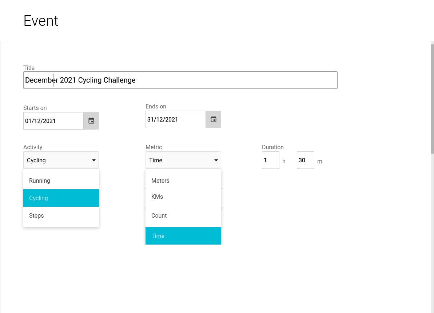Open the Ends on calendar picker
Image resolution: width=434 pixels, height=313 pixels.
click(214, 119)
